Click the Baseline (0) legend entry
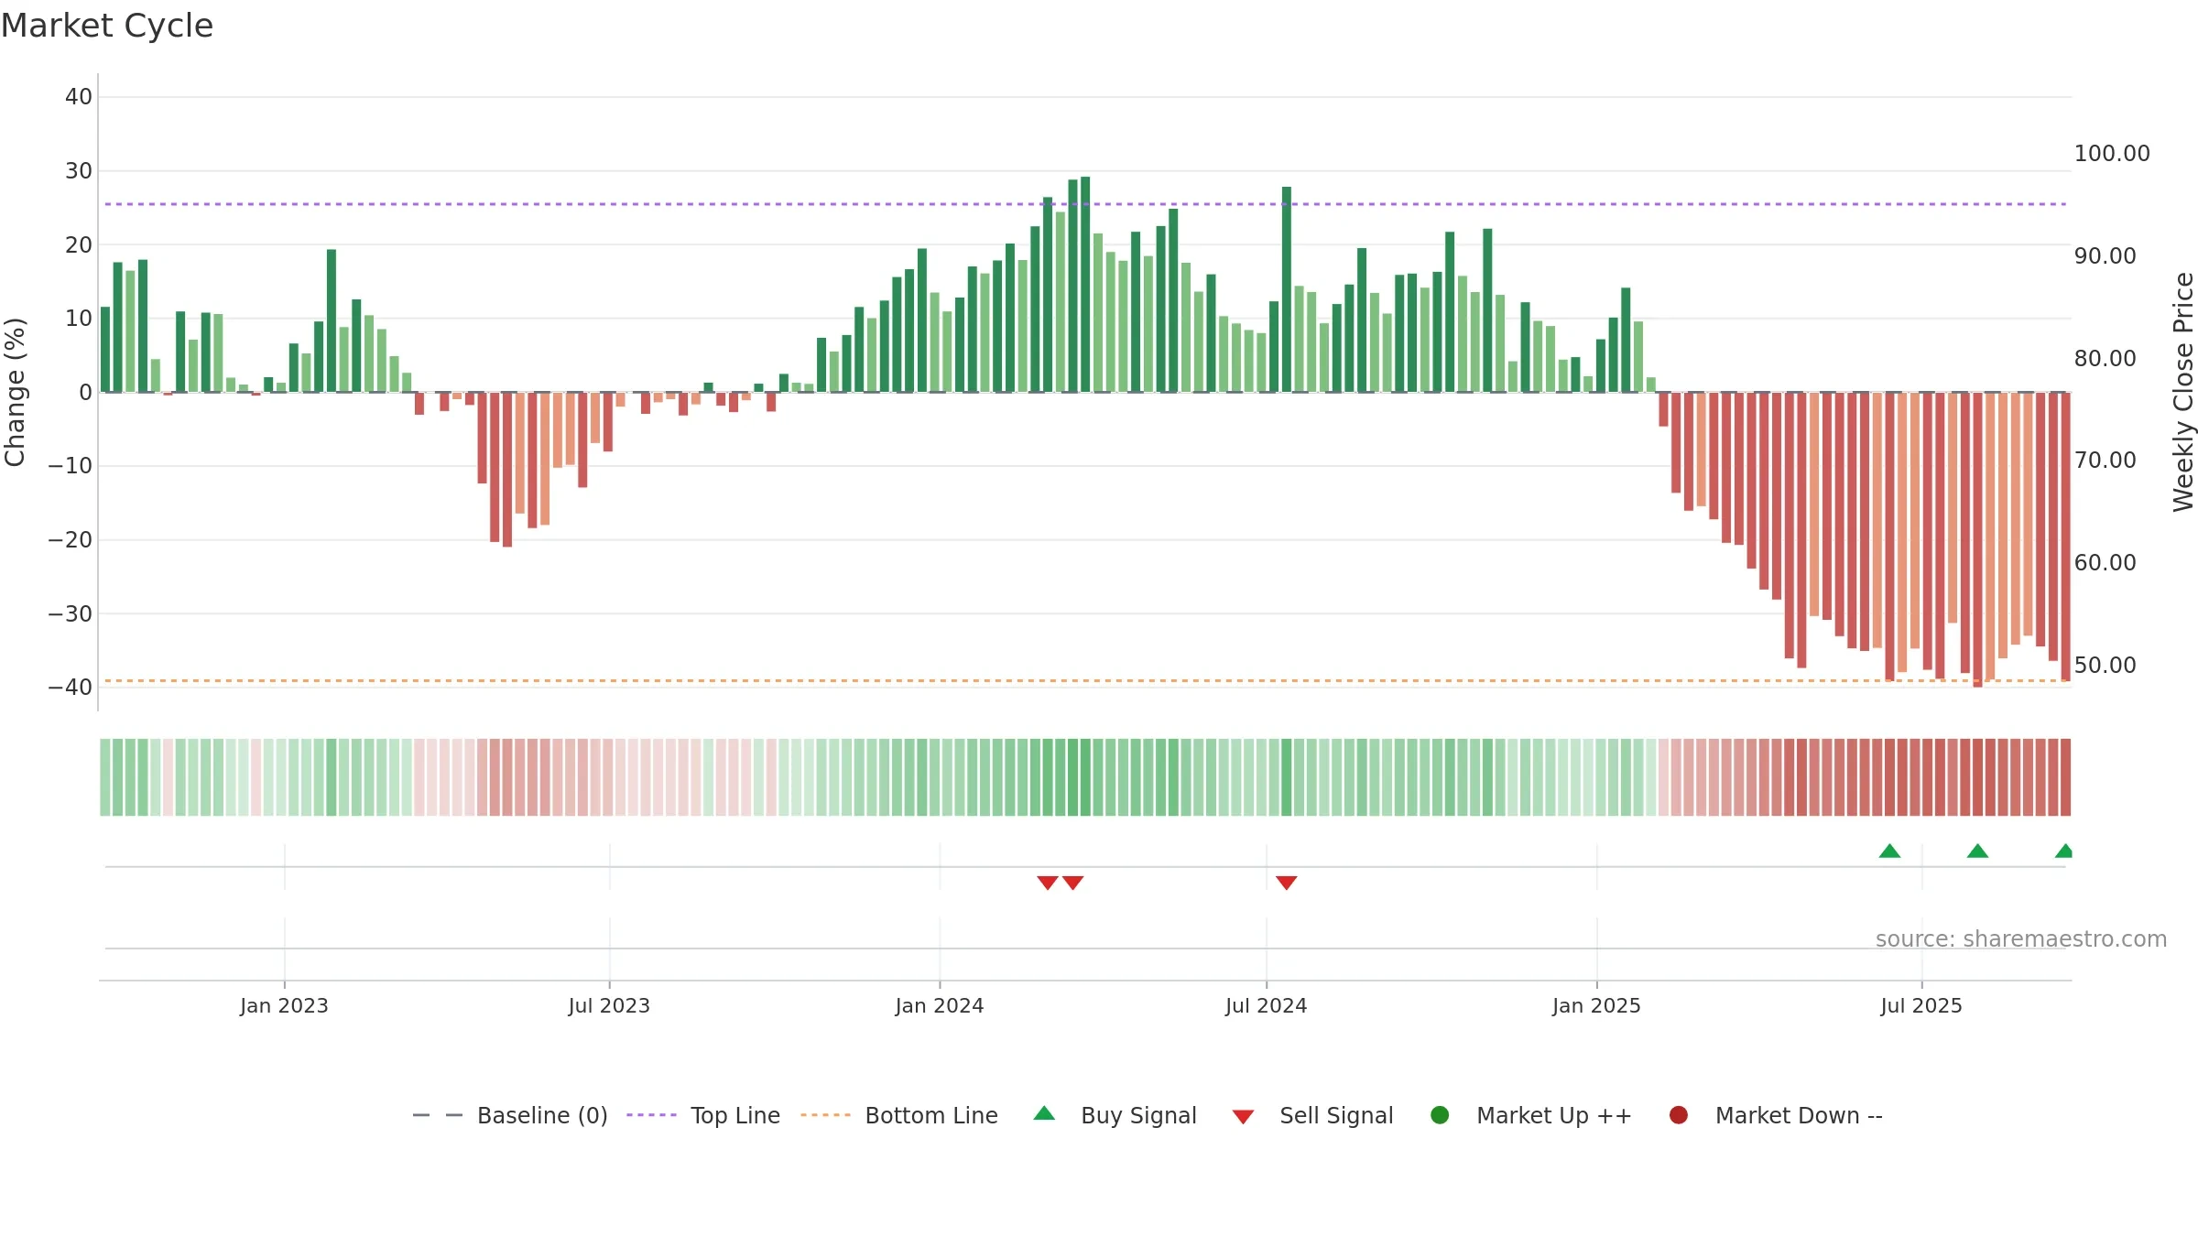The image size is (2198, 1236). [x=510, y=1115]
